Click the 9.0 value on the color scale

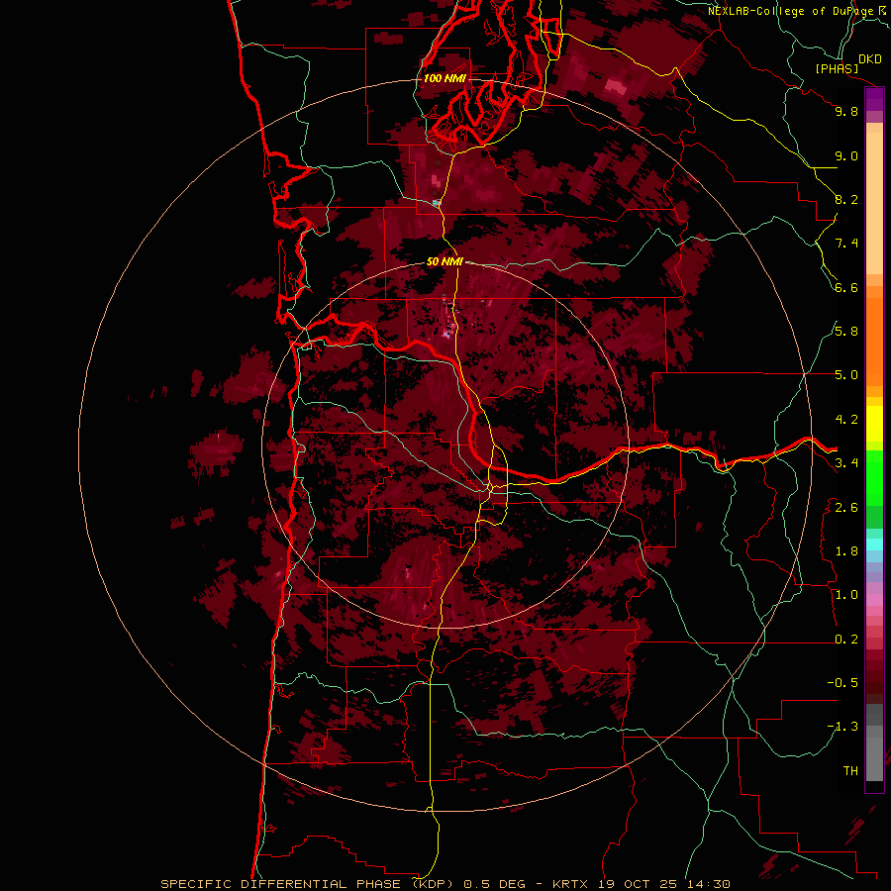[x=846, y=155]
